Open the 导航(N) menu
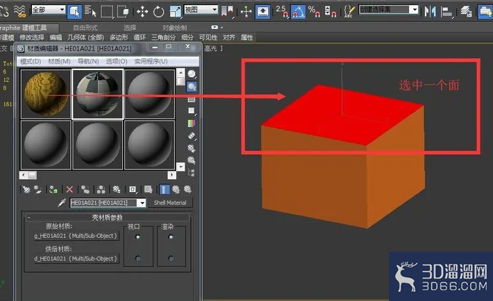Viewport: 493px width, 301px height. click(88, 61)
